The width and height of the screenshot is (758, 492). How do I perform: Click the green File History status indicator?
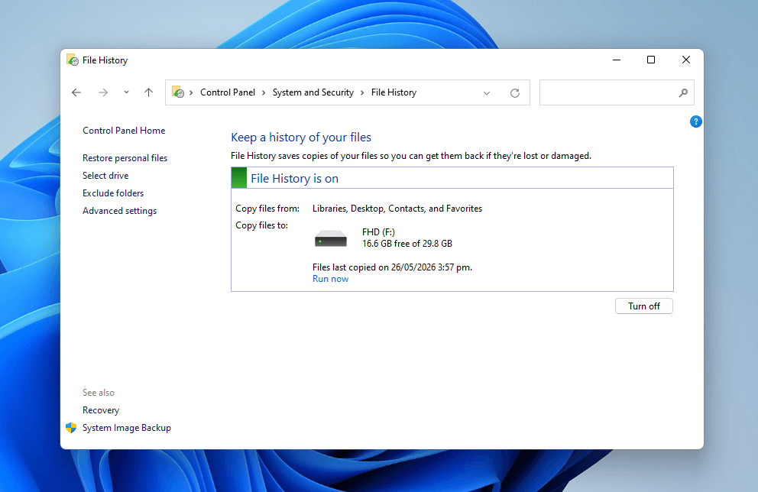coord(239,178)
